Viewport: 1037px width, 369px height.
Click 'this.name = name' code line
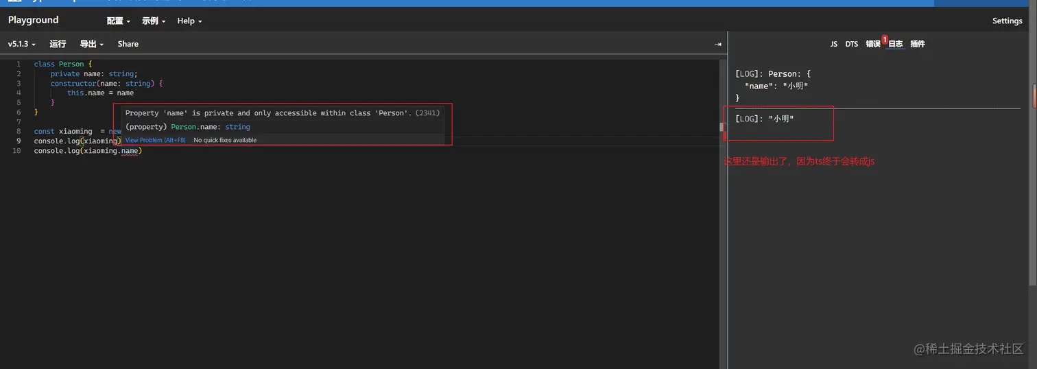(x=100, y=93)
